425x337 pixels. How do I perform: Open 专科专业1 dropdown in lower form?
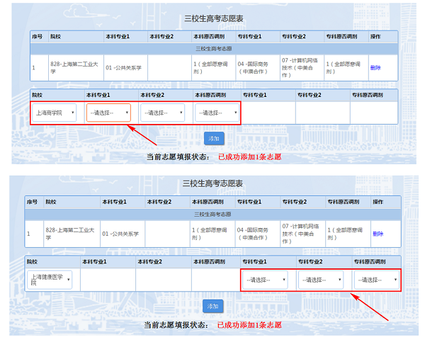tap(265, 280)
